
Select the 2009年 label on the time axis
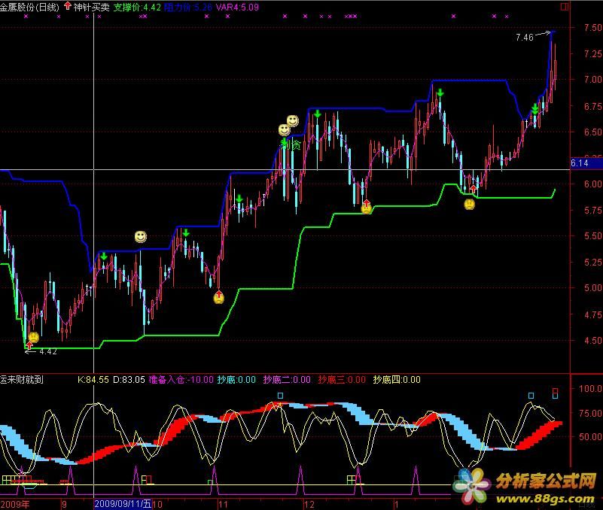tap(15, 504)
